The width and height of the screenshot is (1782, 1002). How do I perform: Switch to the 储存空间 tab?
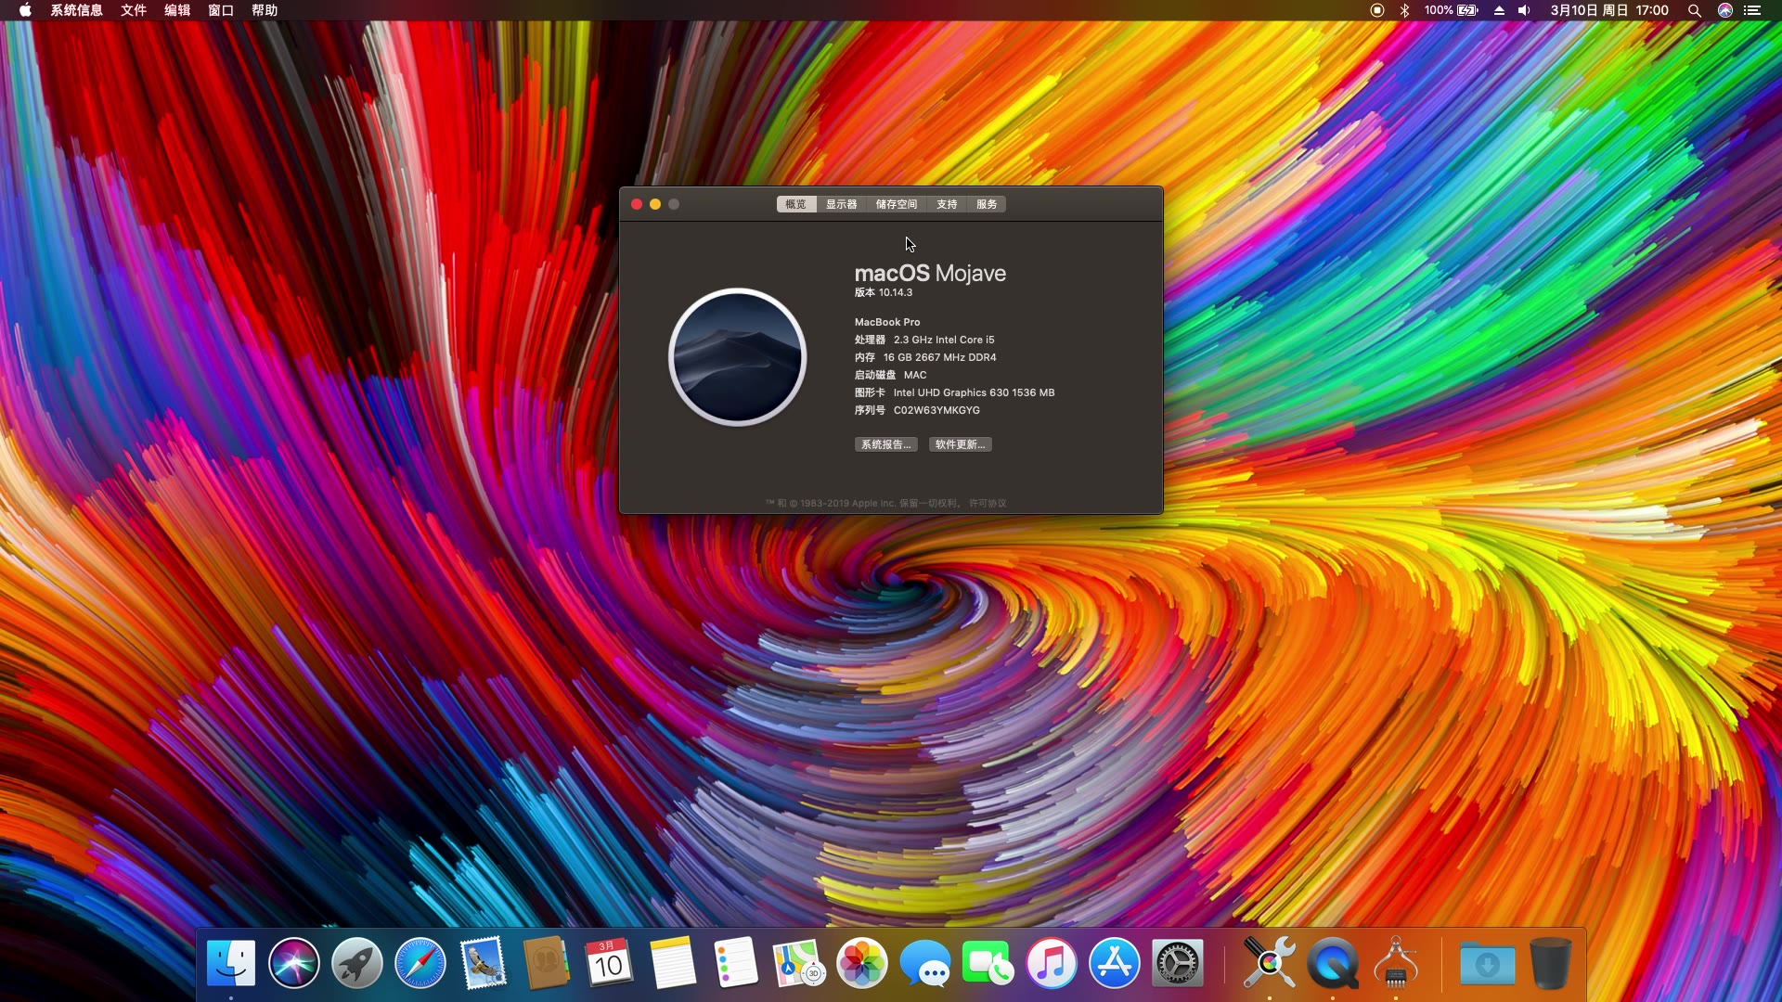tap(896, 204)
